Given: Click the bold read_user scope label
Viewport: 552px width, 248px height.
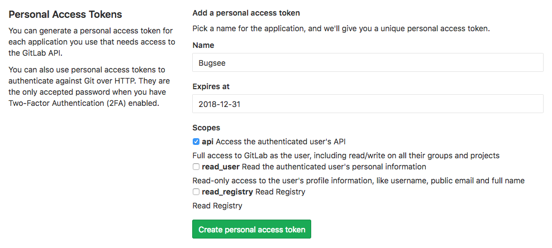Looking at the screenshot, I should [x=221, y=167].
